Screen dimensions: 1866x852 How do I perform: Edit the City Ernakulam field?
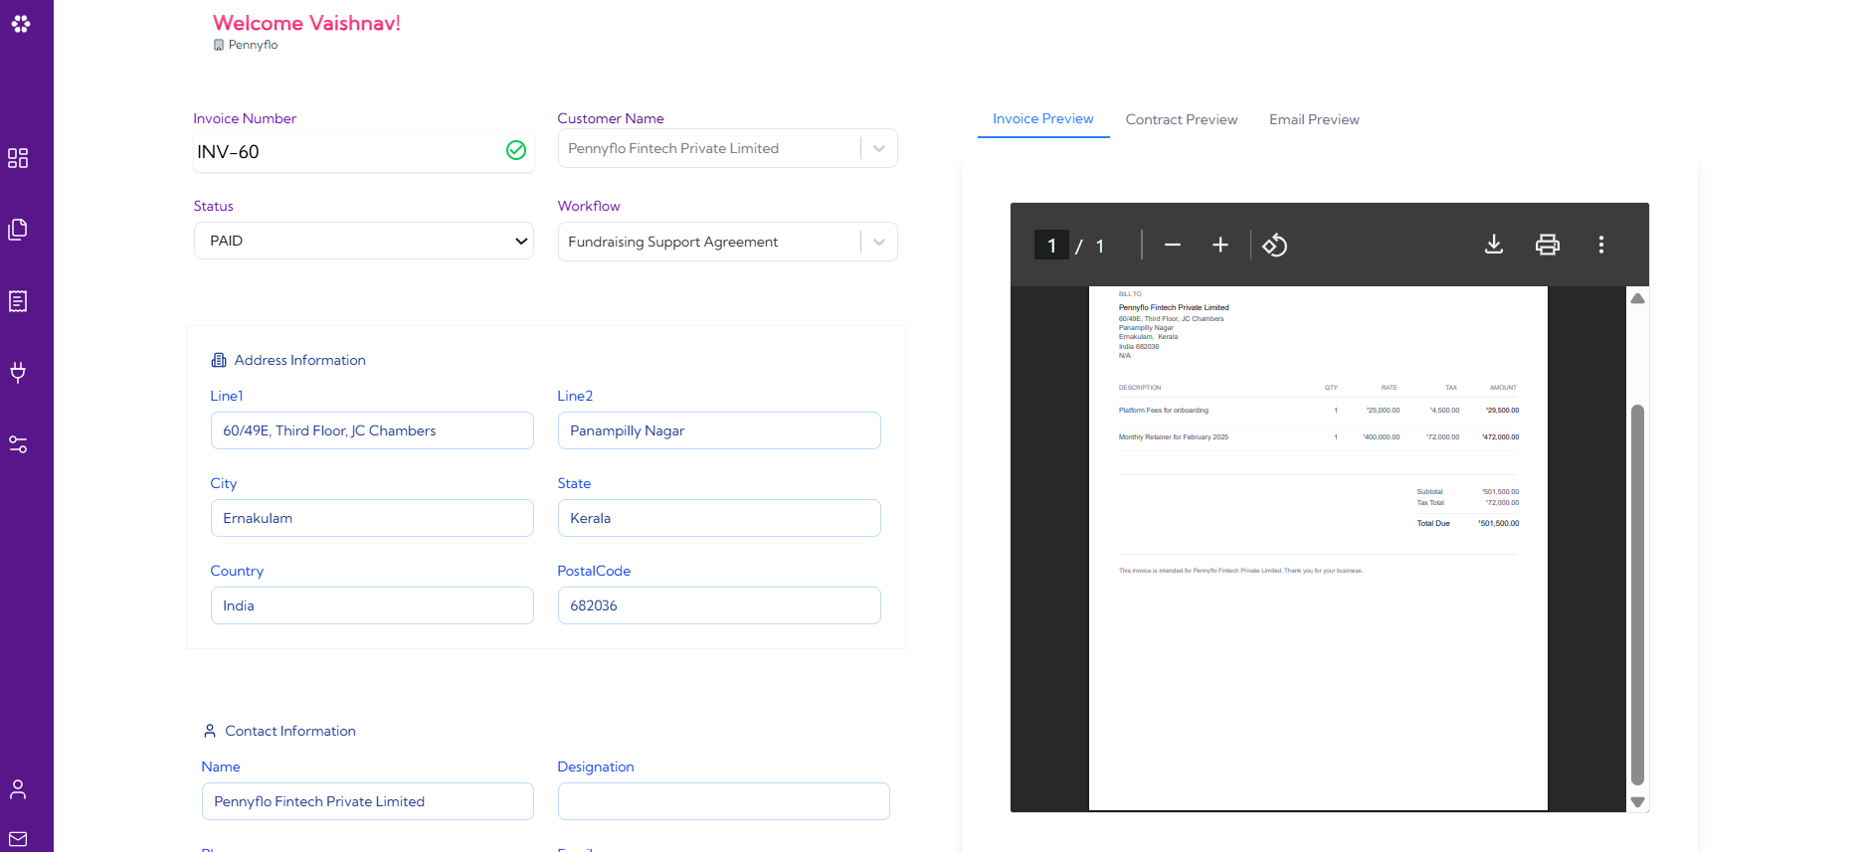pyautogui.click(x=372, y=518)
